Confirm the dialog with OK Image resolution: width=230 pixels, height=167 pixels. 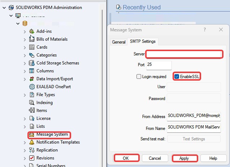tap(126, 158)
